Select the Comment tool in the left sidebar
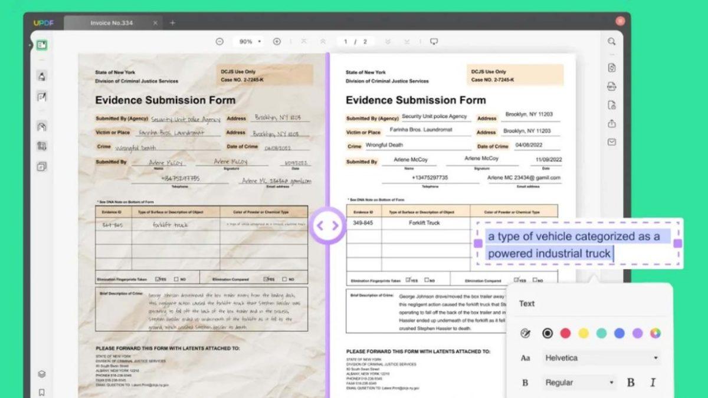Viewport: 708px width, 398px height. [x=41, y=75]
